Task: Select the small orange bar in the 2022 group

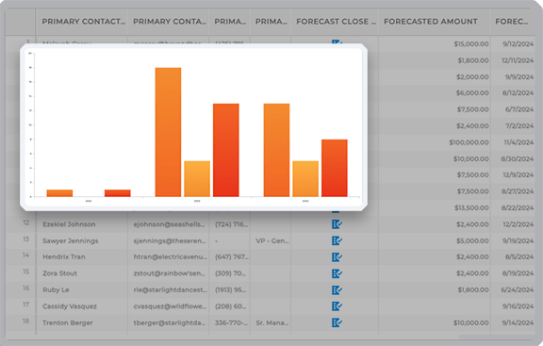Action: (59, 193)
